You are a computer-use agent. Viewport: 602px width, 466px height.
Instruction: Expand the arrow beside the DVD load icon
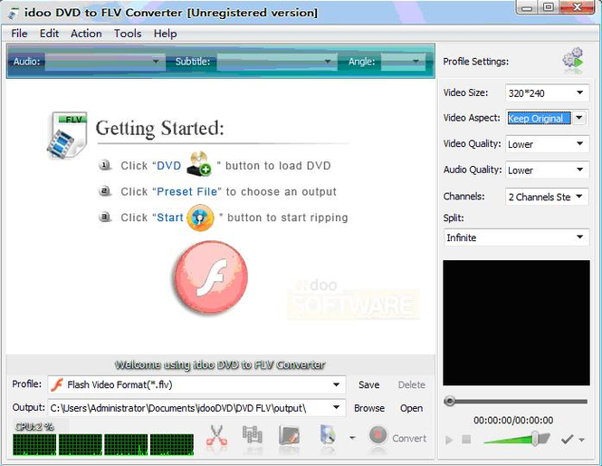352,438
